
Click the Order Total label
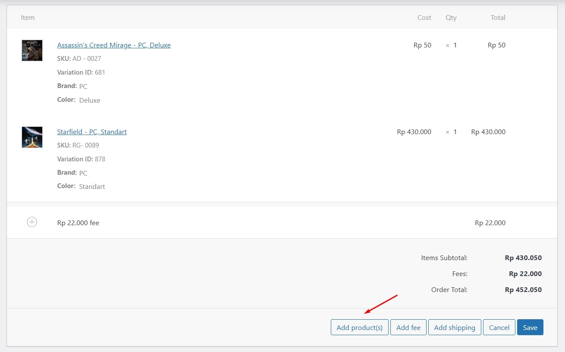point(449,290)
